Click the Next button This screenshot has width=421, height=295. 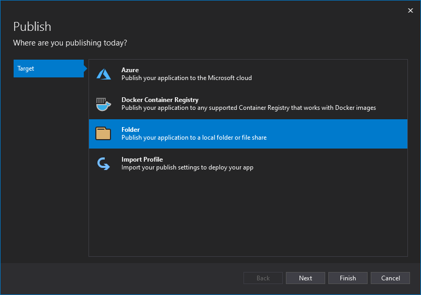pos(305,278)
